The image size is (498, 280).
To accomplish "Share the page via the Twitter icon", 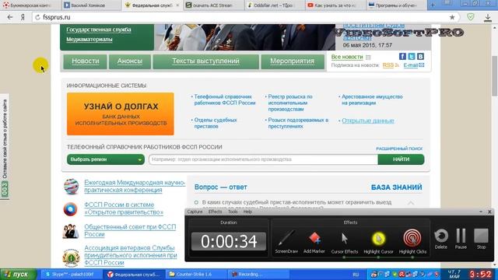I will [x=412, y=57].
